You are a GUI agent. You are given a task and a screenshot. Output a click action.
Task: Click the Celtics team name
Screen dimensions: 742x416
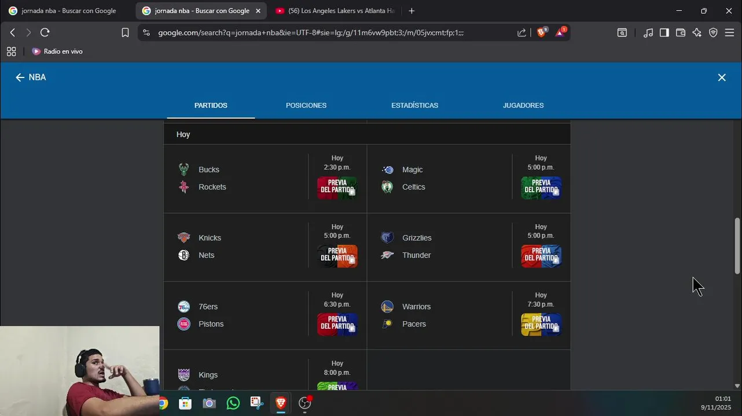pyautogui.click(x=414, y=187)
